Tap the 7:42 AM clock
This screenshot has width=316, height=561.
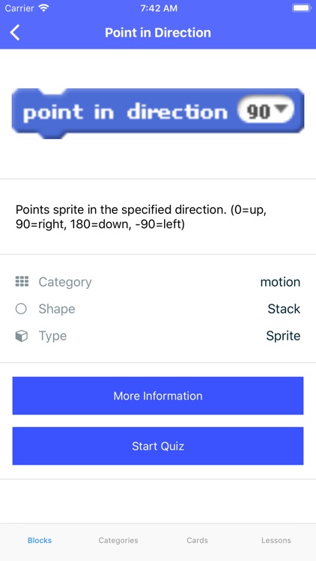pos(159,8)
